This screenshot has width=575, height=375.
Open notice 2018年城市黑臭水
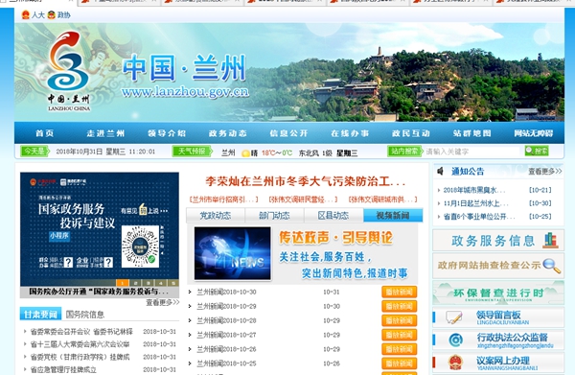pos(473,190)
